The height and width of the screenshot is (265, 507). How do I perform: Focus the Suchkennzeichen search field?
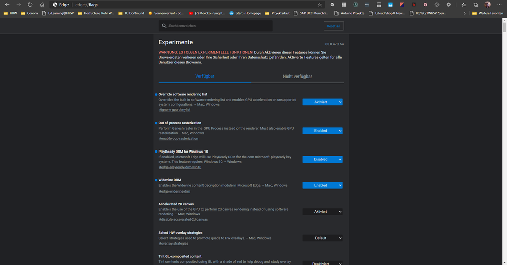click(215, 26)
